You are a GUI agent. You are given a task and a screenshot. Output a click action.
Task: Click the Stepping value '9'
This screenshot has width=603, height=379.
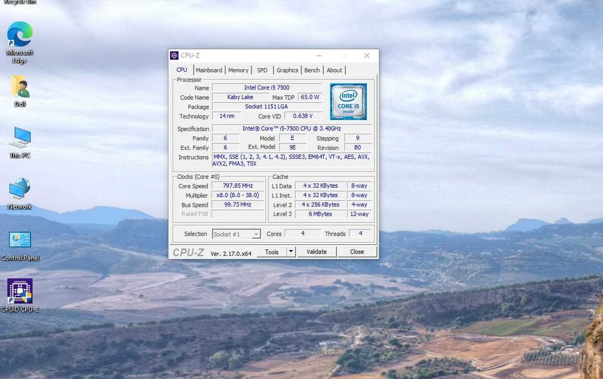(358, 138)
